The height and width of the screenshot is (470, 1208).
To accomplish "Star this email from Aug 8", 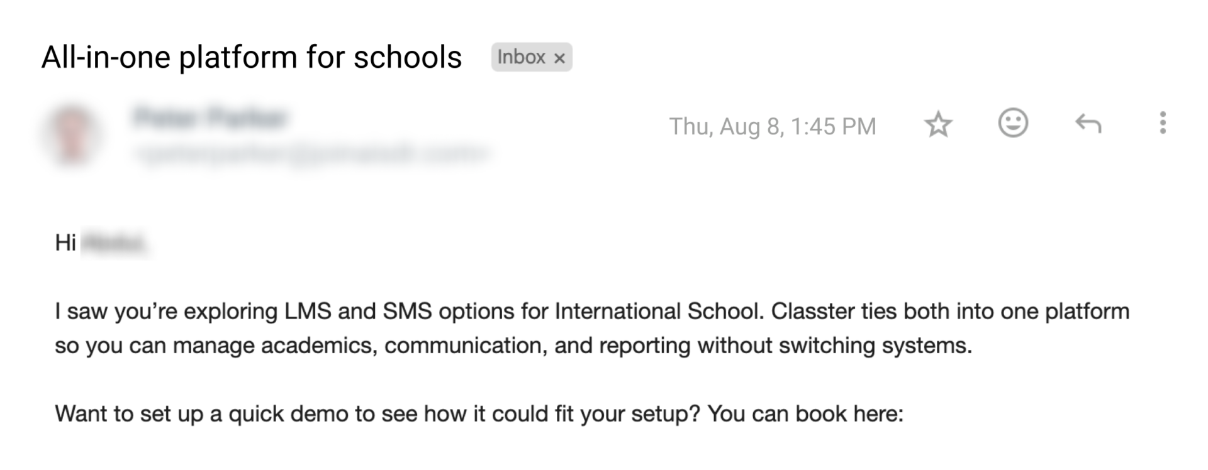I will [x=938, y=124].
